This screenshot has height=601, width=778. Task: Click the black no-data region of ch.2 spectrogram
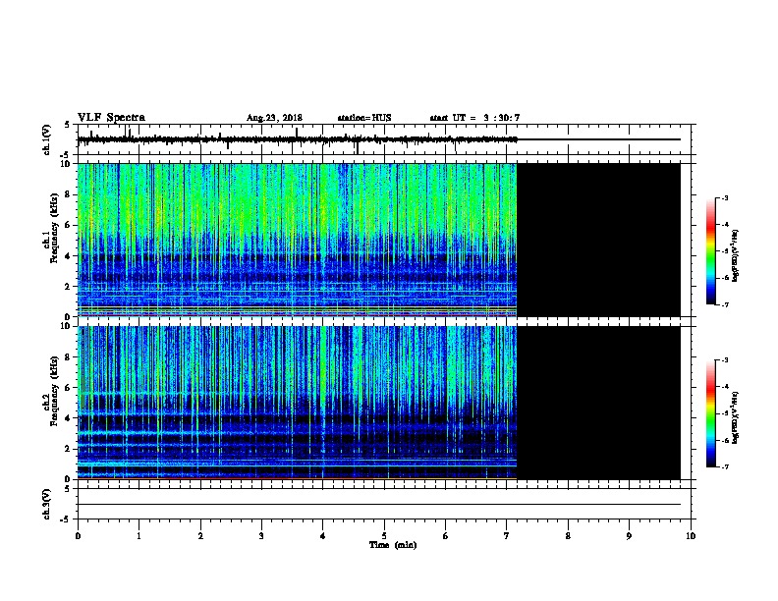pyautogui.click(x=598, y=403)
